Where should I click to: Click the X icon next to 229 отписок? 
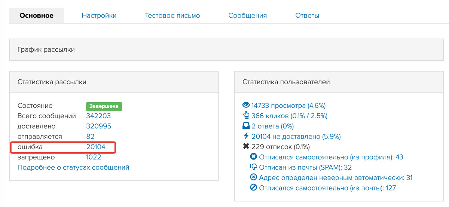[246, 146]
